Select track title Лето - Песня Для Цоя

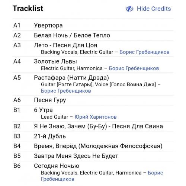pos(65,45)
